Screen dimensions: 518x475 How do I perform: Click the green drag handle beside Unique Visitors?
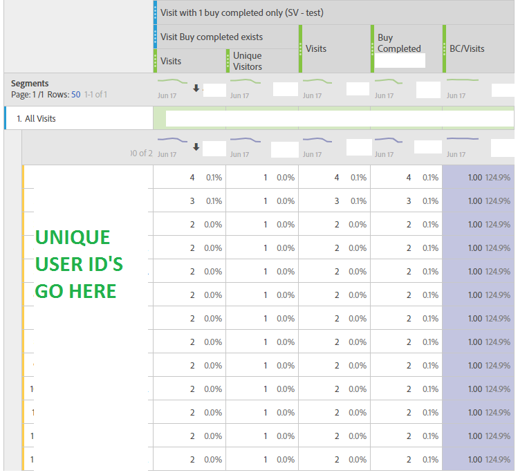[x=228, y=61]
